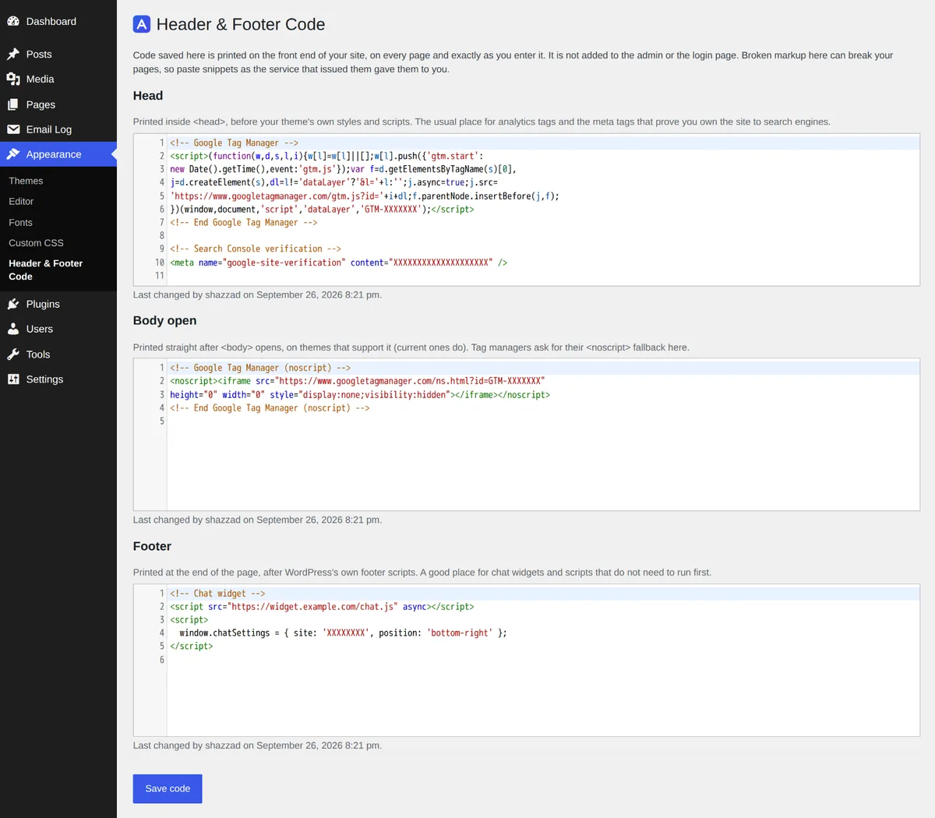935x818 pixels.
Task: Click the Dashboard gauge icon
Action: pos(13,21)
